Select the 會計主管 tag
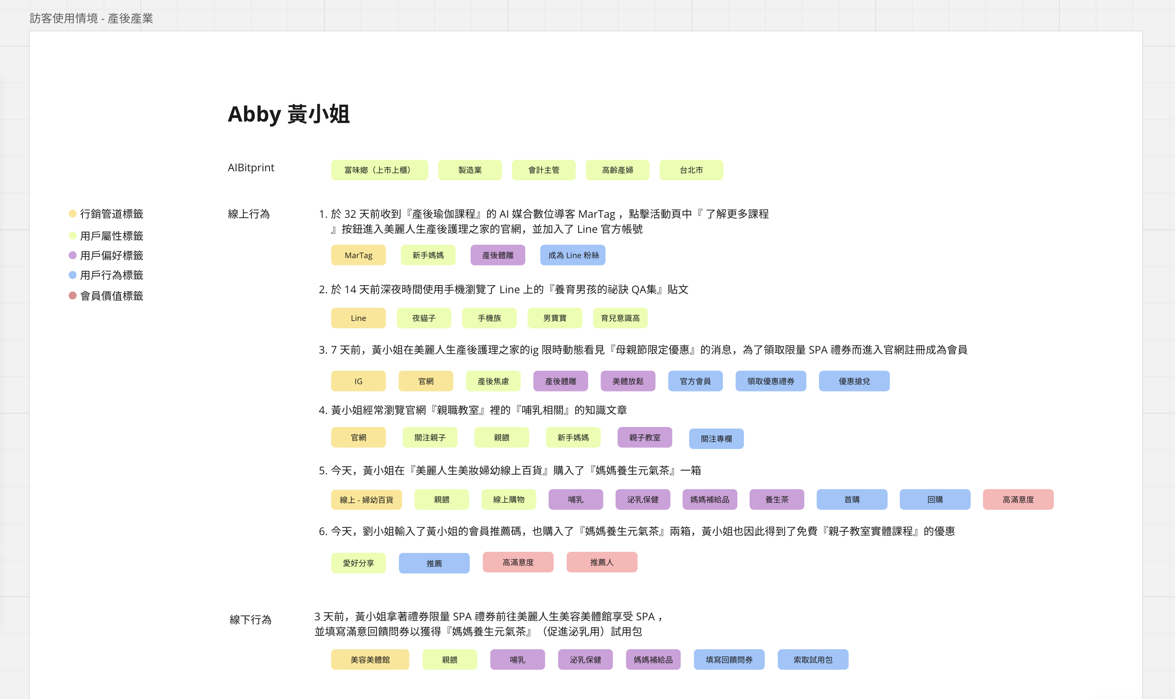The height and width of the screenshot is (699, 1175). 543,170
